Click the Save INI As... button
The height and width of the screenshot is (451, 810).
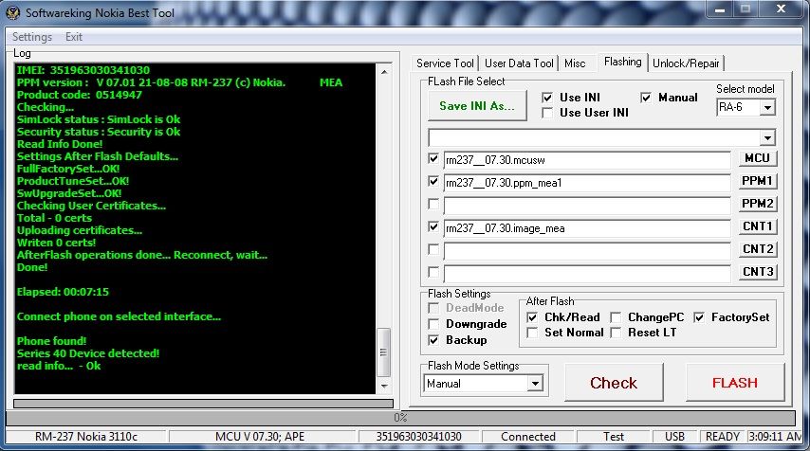477,106
